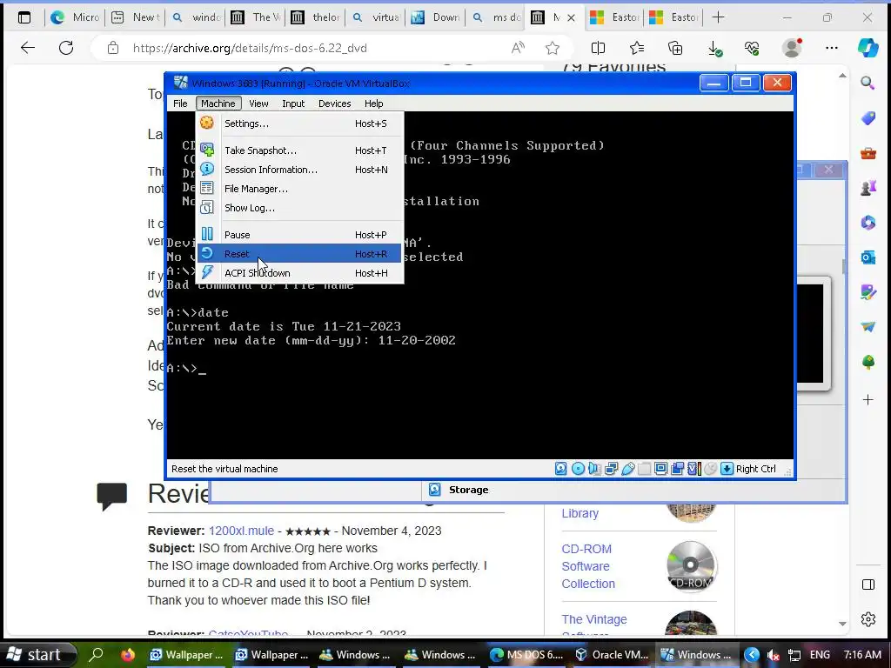
Task: Add page to favorites star icon
Action: point(553,48)
